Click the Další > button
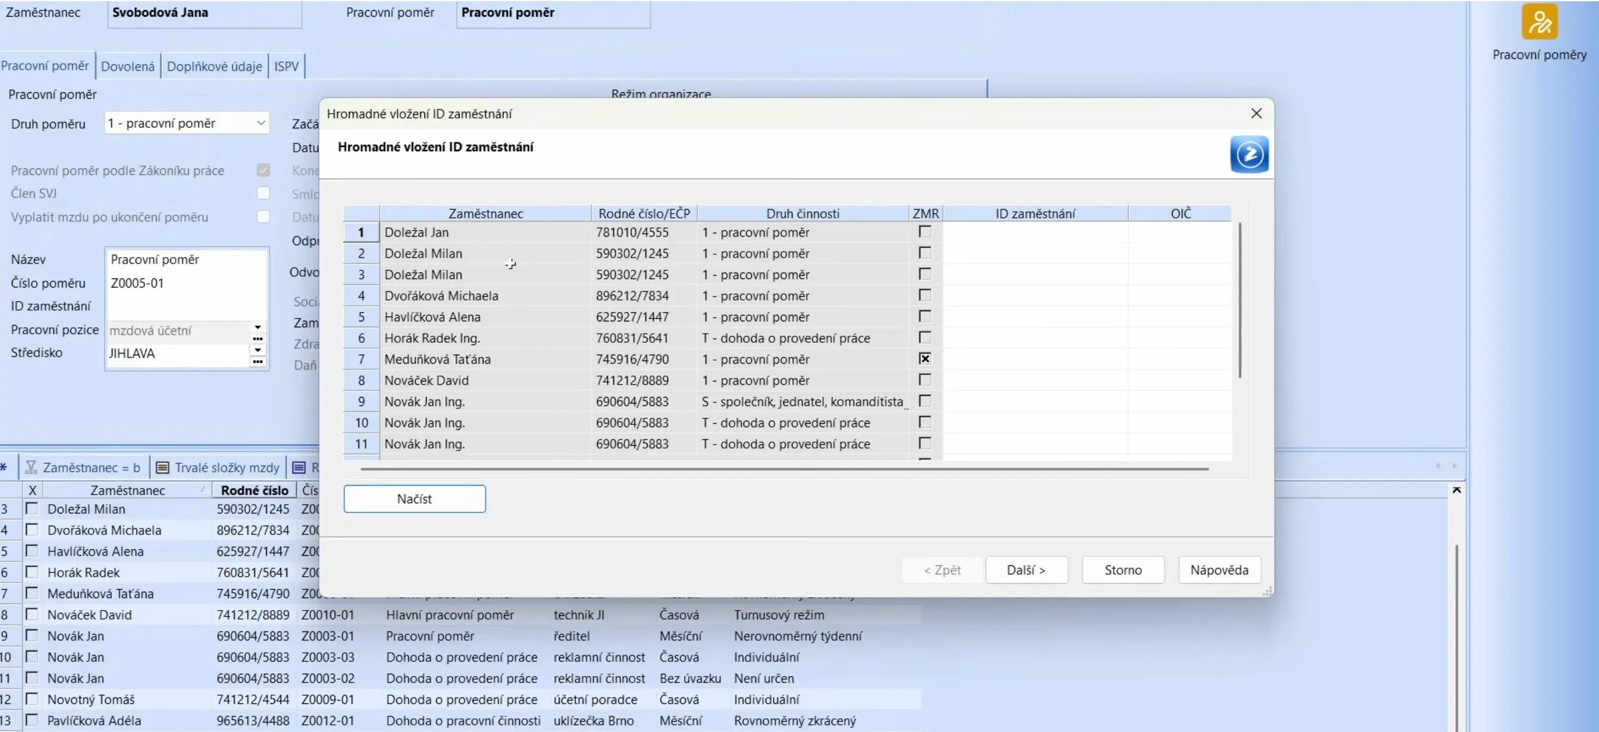Image resolution: width=1599 pixels, height=732 pixels. coord(1026,570)
